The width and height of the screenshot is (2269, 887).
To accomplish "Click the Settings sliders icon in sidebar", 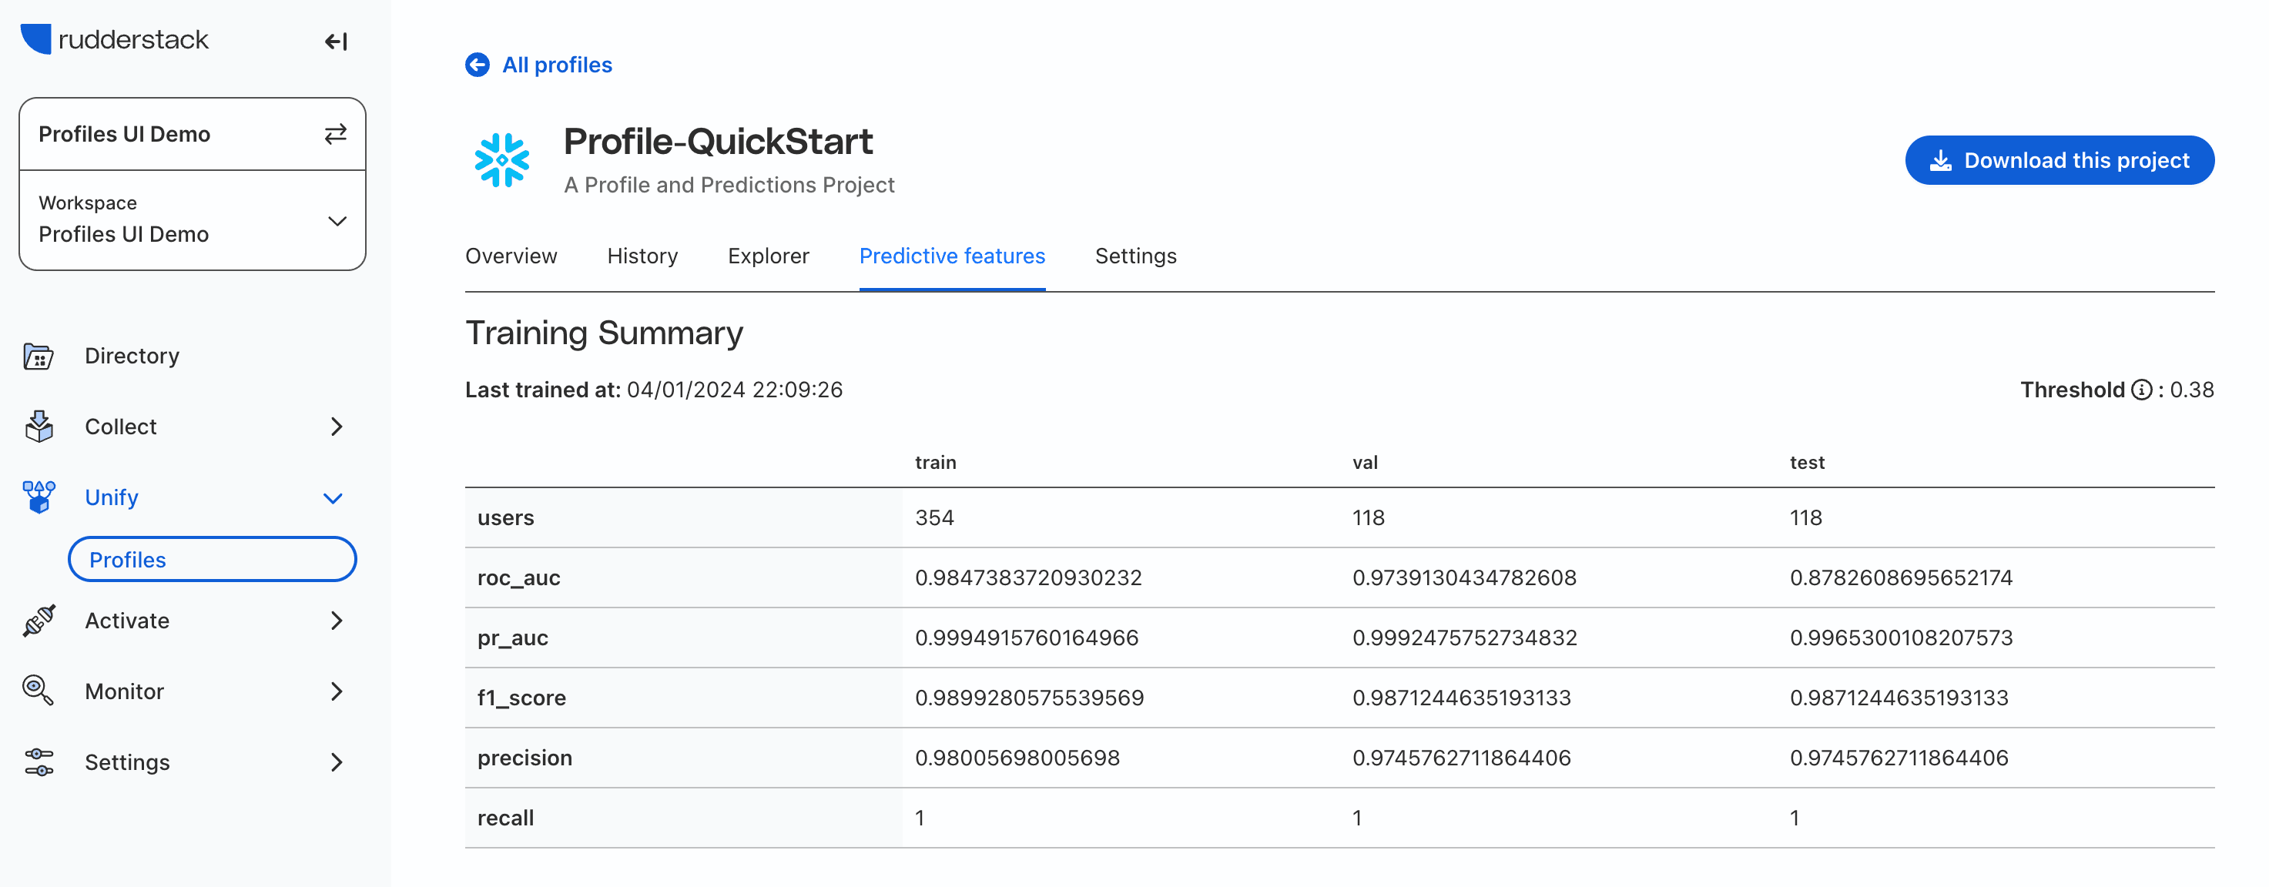I will (39, 762).
